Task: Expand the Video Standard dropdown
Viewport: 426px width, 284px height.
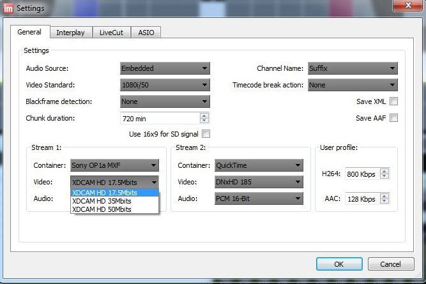Action: point(165,85)
